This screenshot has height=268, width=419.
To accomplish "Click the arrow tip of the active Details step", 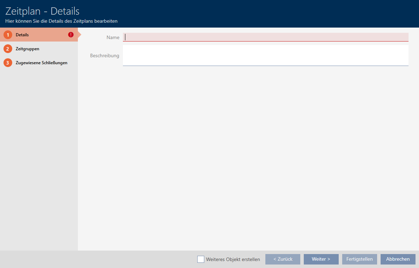I will [x=79, y=35].
